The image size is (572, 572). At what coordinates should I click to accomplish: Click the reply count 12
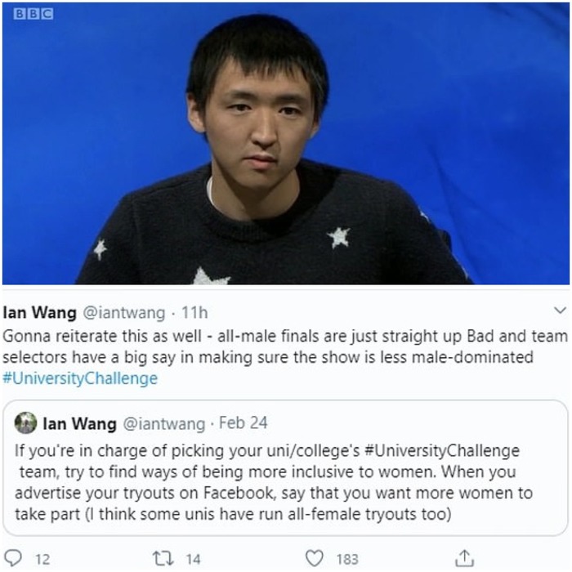click(42, 559)
